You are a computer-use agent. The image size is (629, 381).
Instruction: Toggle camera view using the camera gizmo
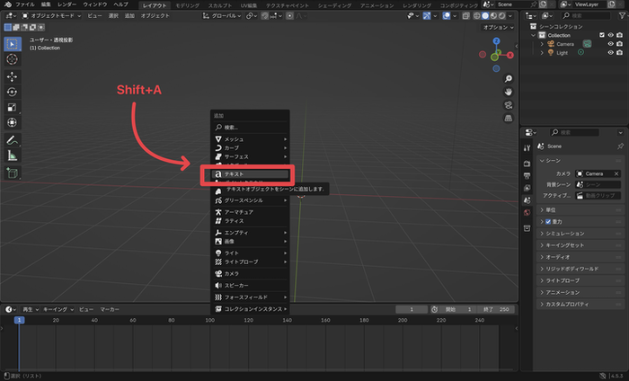(508, 105)
